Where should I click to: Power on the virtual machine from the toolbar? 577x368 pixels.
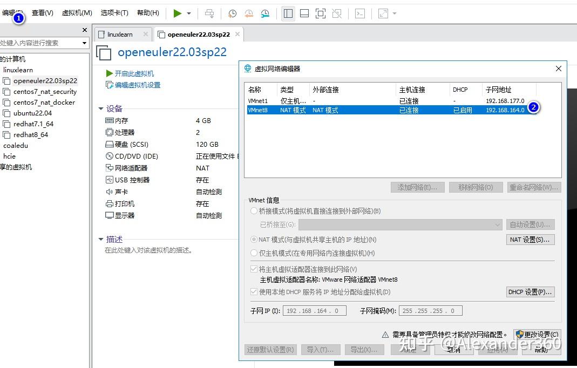(x=177, y=13)
